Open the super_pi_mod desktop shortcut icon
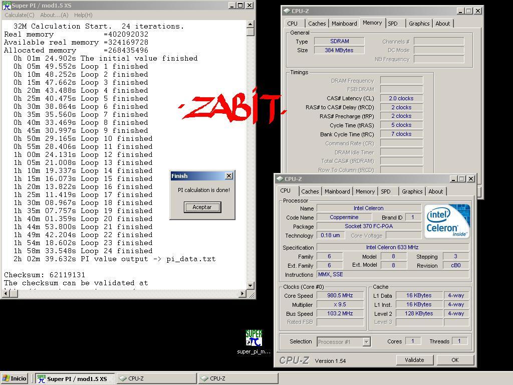Screen dimensions: 513x385 (254, 338)
